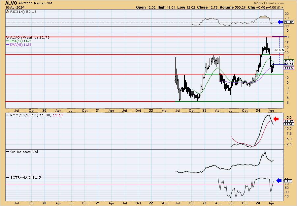This screenshot has height=206, width=297.
Task: Click the 13.27 EMA tag on the price scale
Action: [x=289, y=61]
